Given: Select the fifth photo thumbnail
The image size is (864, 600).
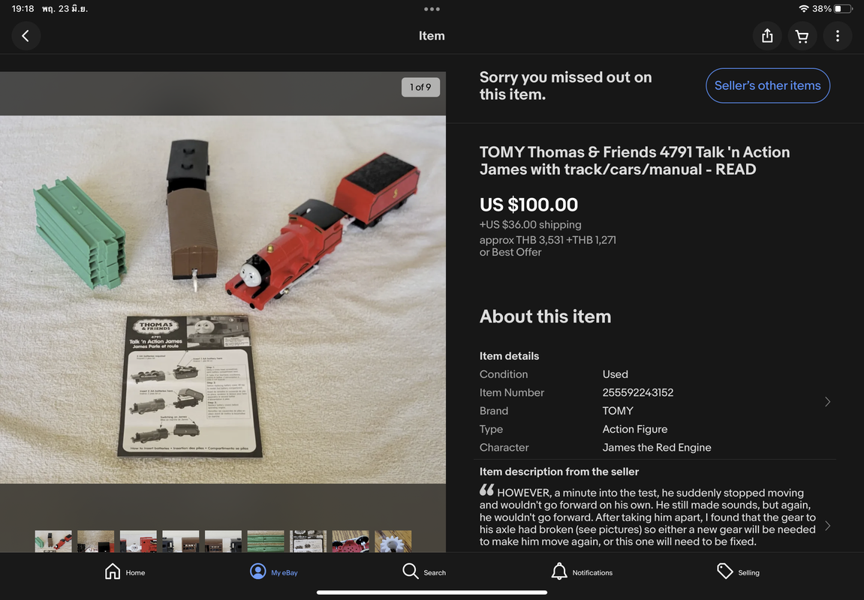Looking at the screenshot, I should click(223, 541).
